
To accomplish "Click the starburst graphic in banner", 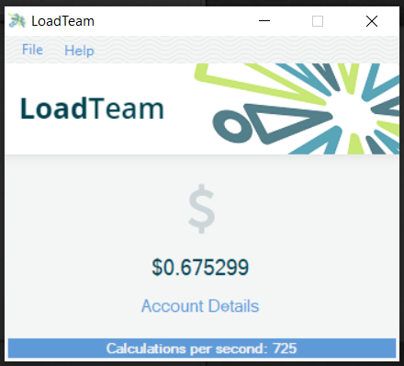I will click(x=297, y=109).
